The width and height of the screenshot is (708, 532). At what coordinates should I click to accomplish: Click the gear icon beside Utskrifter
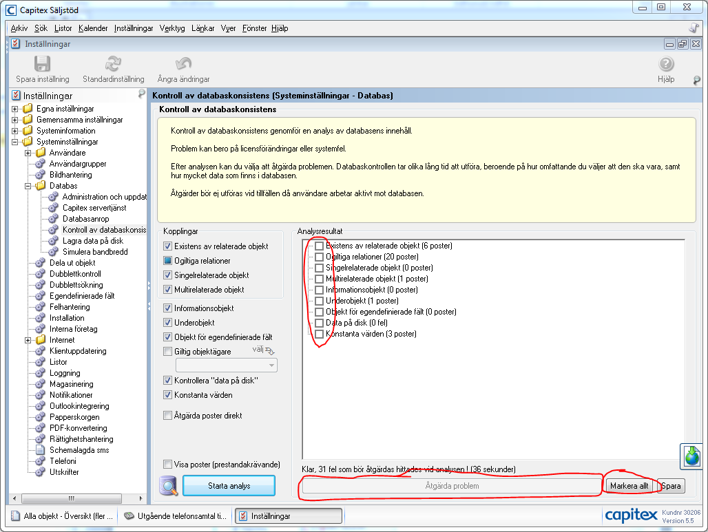click(x=40, y=471)
